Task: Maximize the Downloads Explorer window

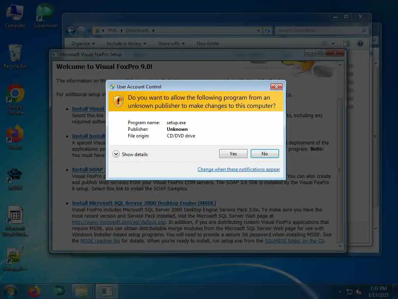Action: [346, 17]
